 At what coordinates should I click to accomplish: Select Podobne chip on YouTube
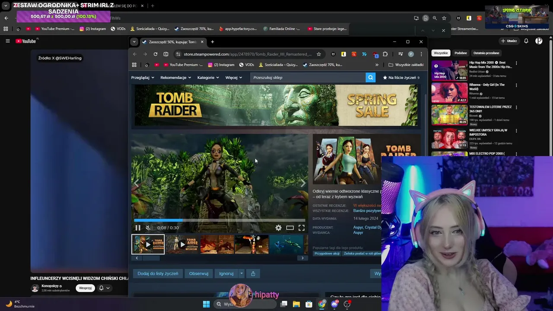(x=461, y=53)
